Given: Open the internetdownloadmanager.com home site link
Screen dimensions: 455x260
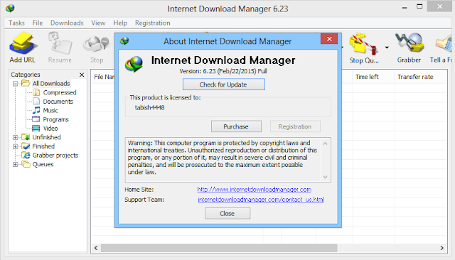Looking at the screenshot, I should (255, 190).
